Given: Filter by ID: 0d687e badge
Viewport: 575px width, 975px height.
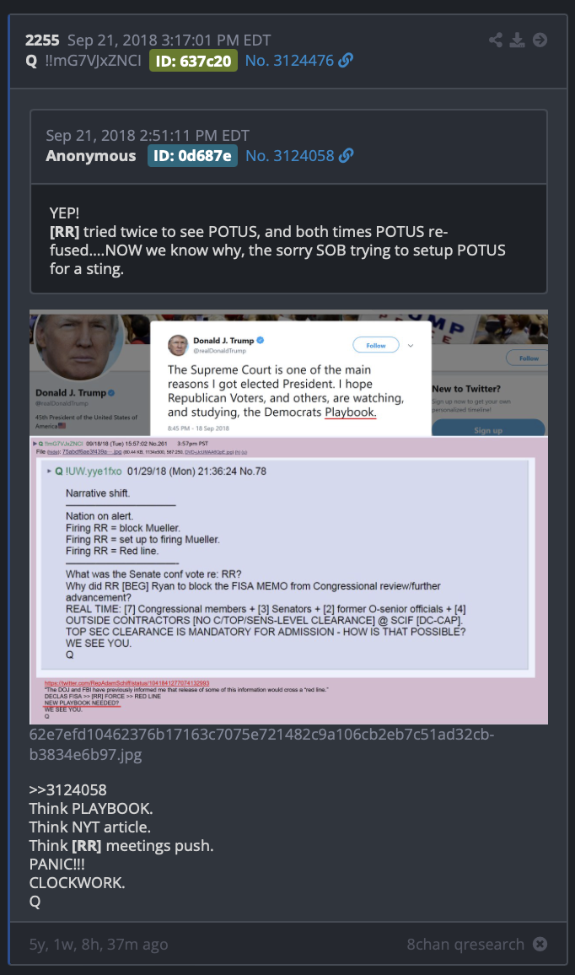Looking at the screenshot, I should coord(192,156).
